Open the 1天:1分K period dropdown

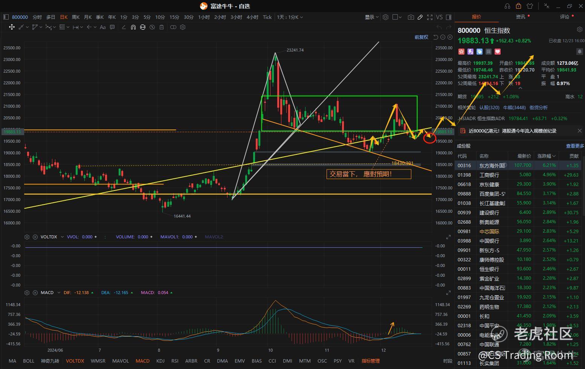point(290,17)
